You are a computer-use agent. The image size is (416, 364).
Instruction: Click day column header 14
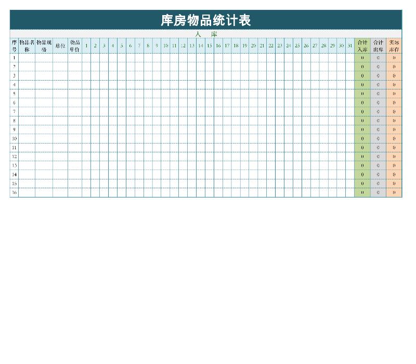point(201,46)
